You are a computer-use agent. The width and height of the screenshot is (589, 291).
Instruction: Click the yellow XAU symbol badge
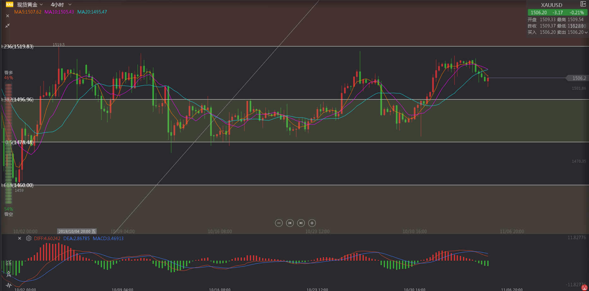(9, 4)
